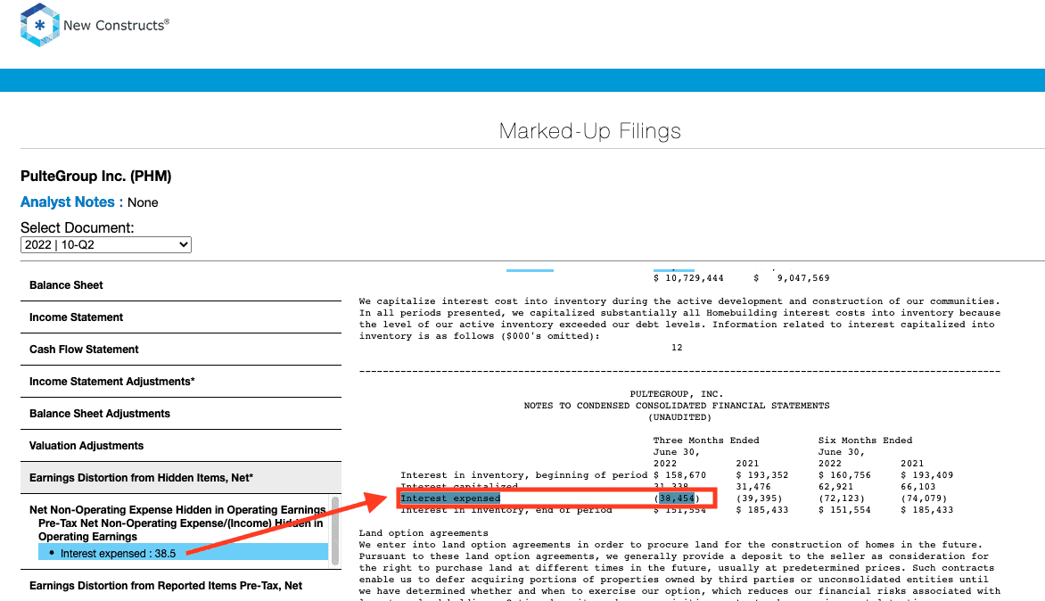The width and height of the screenshot is (1045, 601).
Task: Open the Select Document dropdown showing 2022 | 10-Q2
Action: (x=106, y=244)
